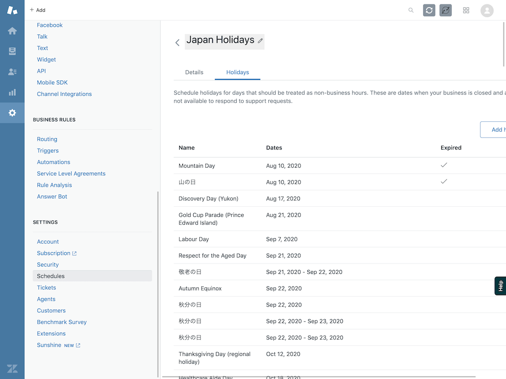Go back using the left chevron
This screenshot has width=506, height=379.
point(177,43)
